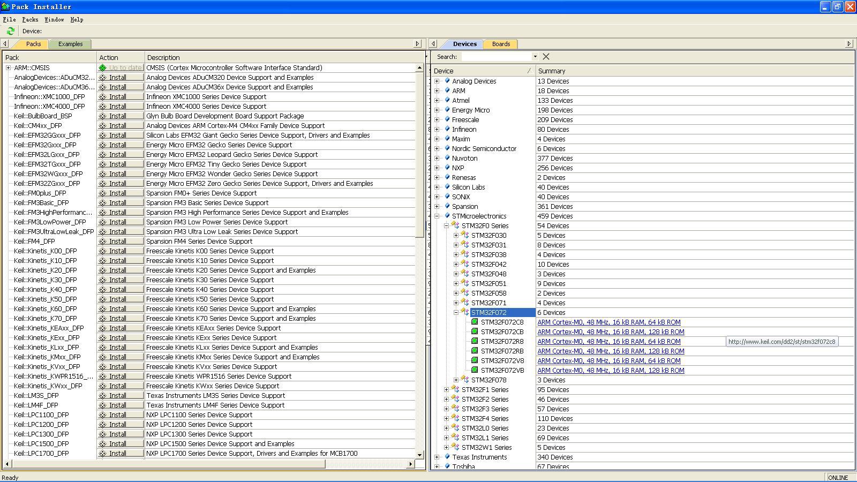Expand the ARM::CMSIS pack node
857x482 pixels.
pos(8,68)
